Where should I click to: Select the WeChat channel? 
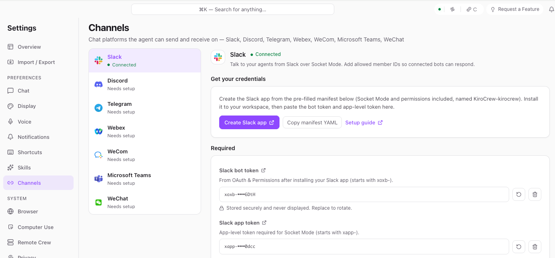(x=145, y=202)
